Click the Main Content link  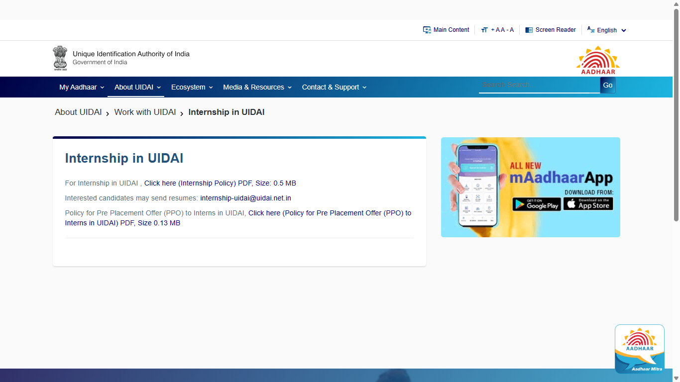point(451,30)
